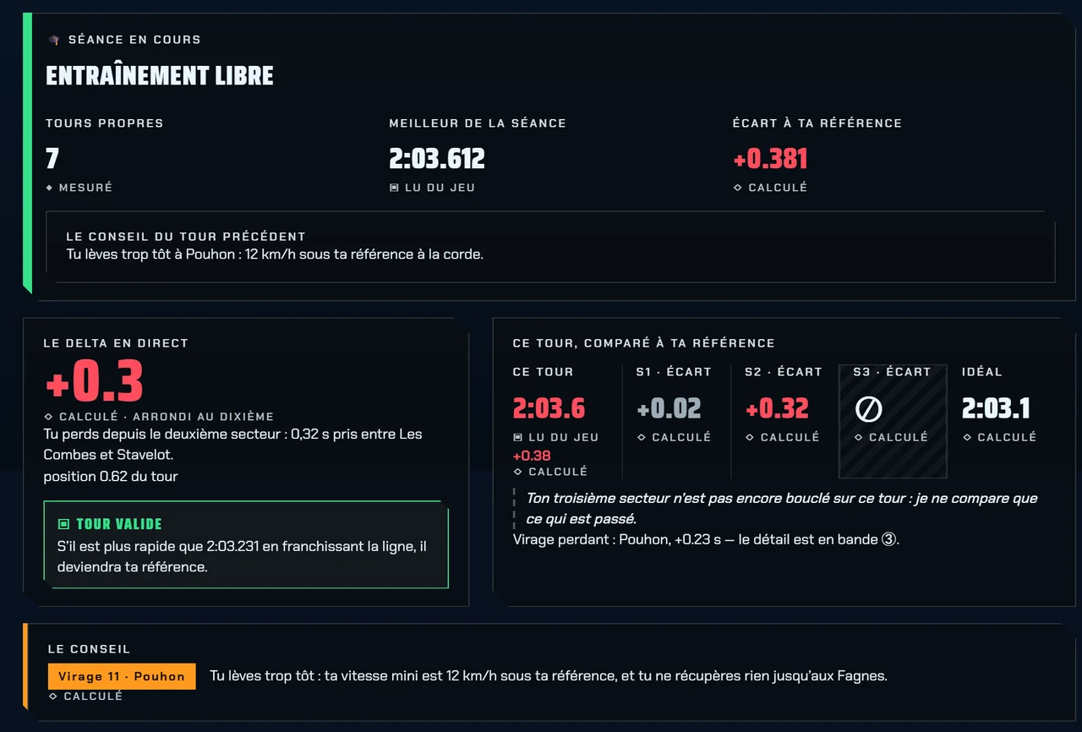1082x732 pixels.
Task: Click the calculated icon under S1 +0.02
Action: tap(642, 437)
